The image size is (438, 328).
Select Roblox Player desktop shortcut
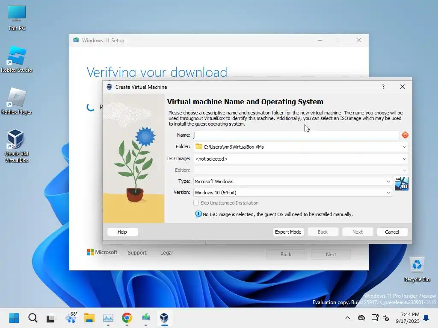tap(17, 101)
